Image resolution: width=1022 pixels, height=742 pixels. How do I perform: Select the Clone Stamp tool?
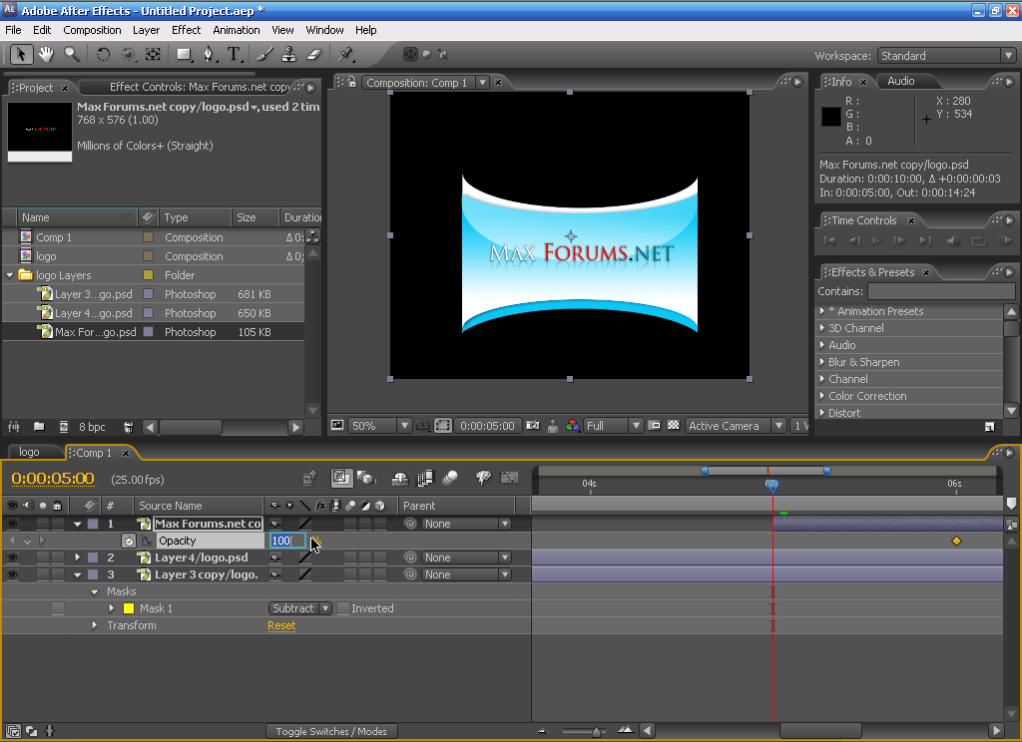pyautogui.click(x=288, y=55)
